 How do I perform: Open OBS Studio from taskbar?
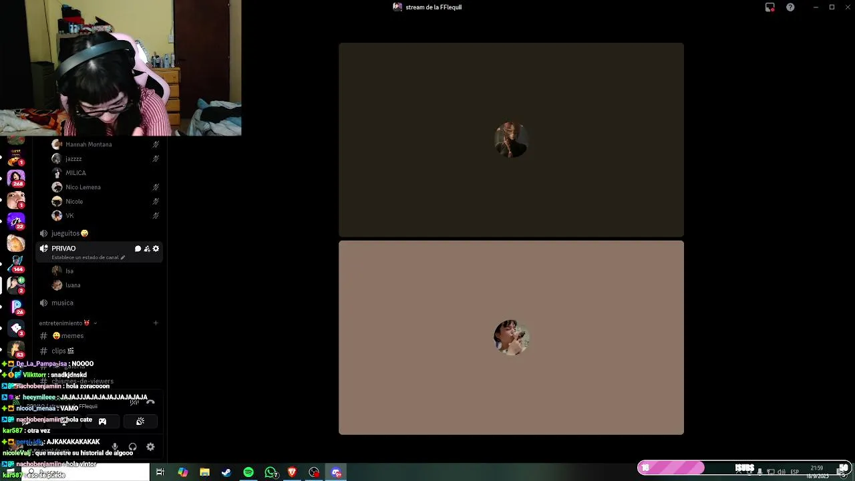314,472
